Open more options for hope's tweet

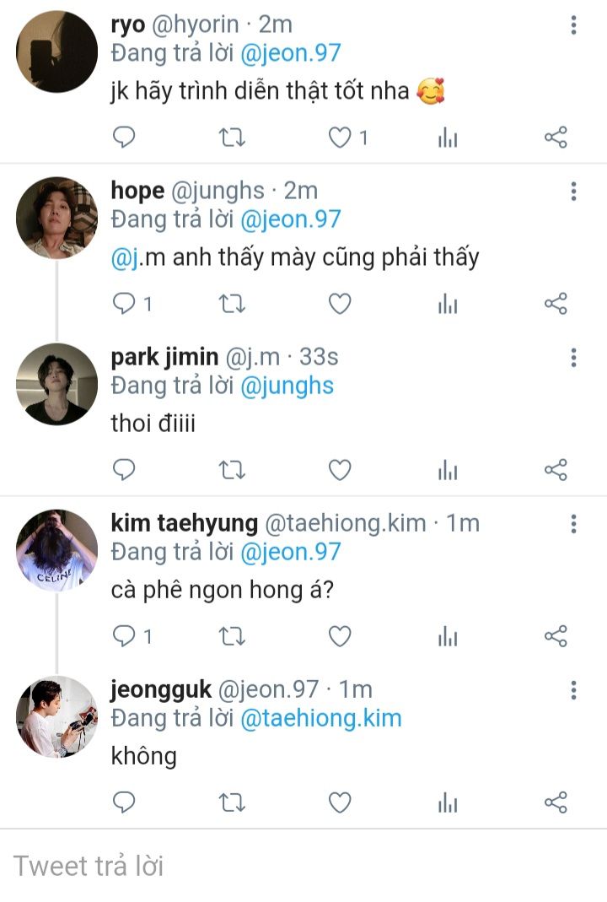(573, 192)
